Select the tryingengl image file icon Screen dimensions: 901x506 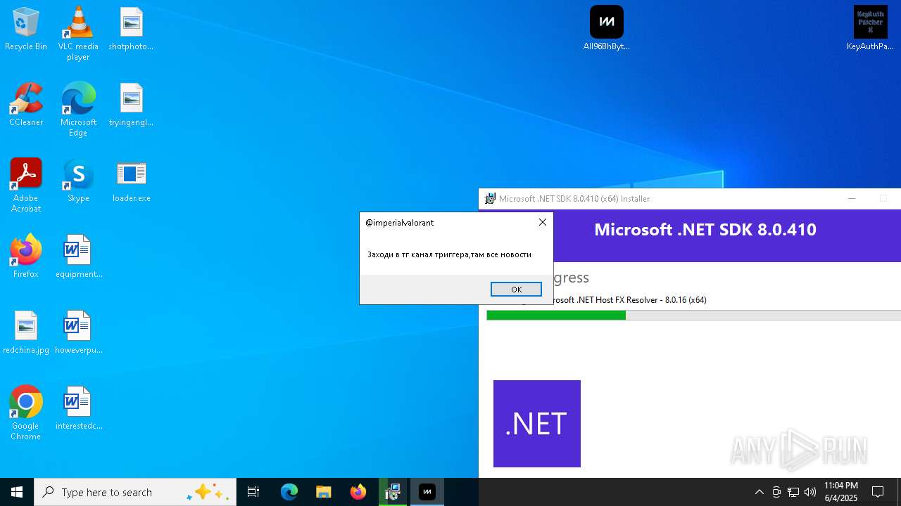[x=131, y=105]
